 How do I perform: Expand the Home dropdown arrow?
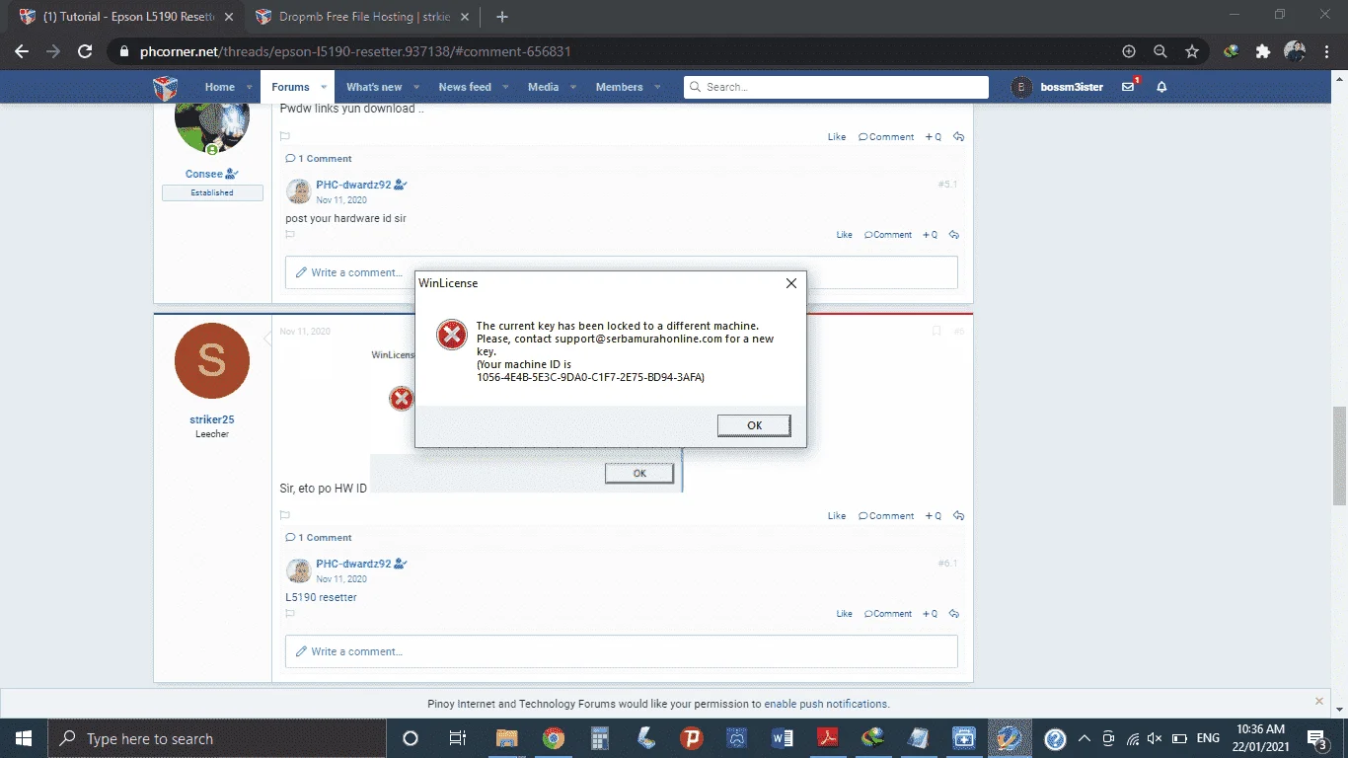249,87
